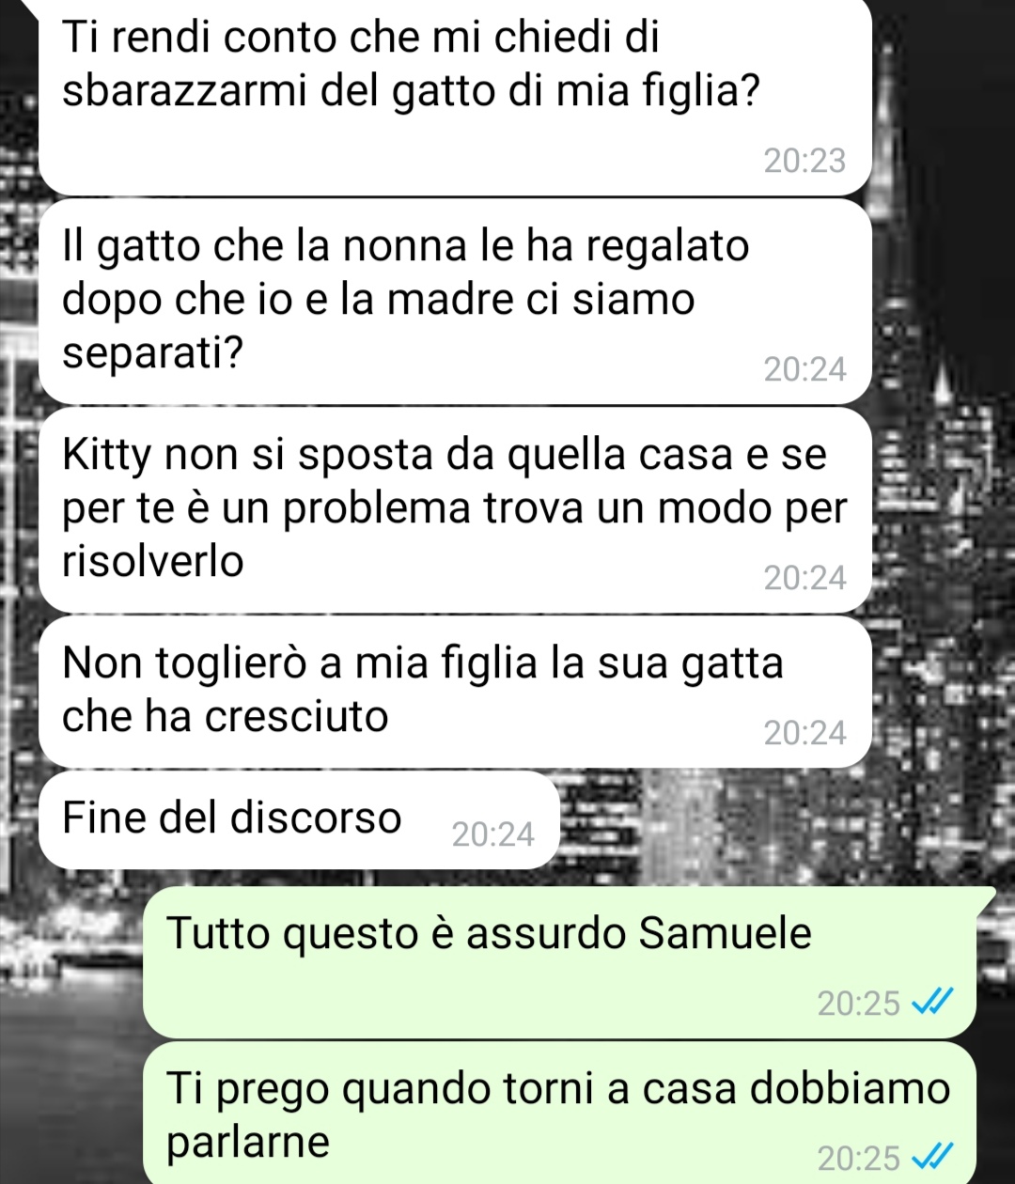
Task: Tap the 20:24 timestamp beside 'Fine del discorso'
Action: 492,834
